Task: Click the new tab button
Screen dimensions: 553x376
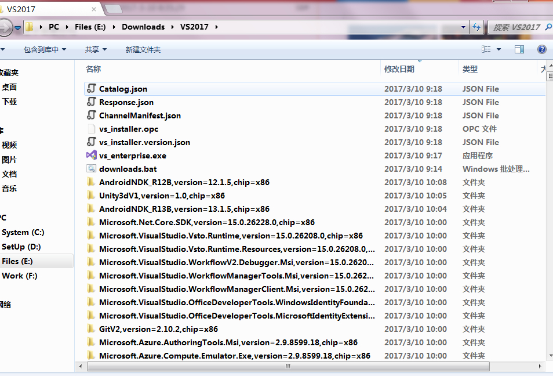Action: tap(113, 9)
